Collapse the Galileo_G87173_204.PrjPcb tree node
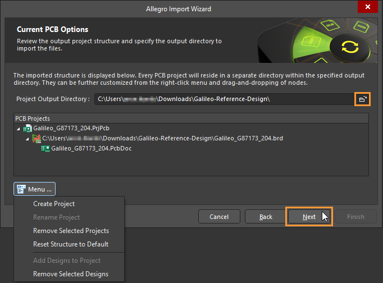Image resolution: width=383 pixels, height=283 pixels. click(19, 129)
